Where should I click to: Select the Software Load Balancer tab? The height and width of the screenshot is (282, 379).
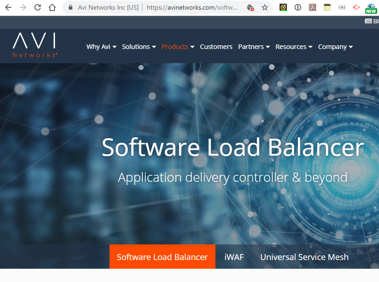pyautogui.click(x=162, y=257)
